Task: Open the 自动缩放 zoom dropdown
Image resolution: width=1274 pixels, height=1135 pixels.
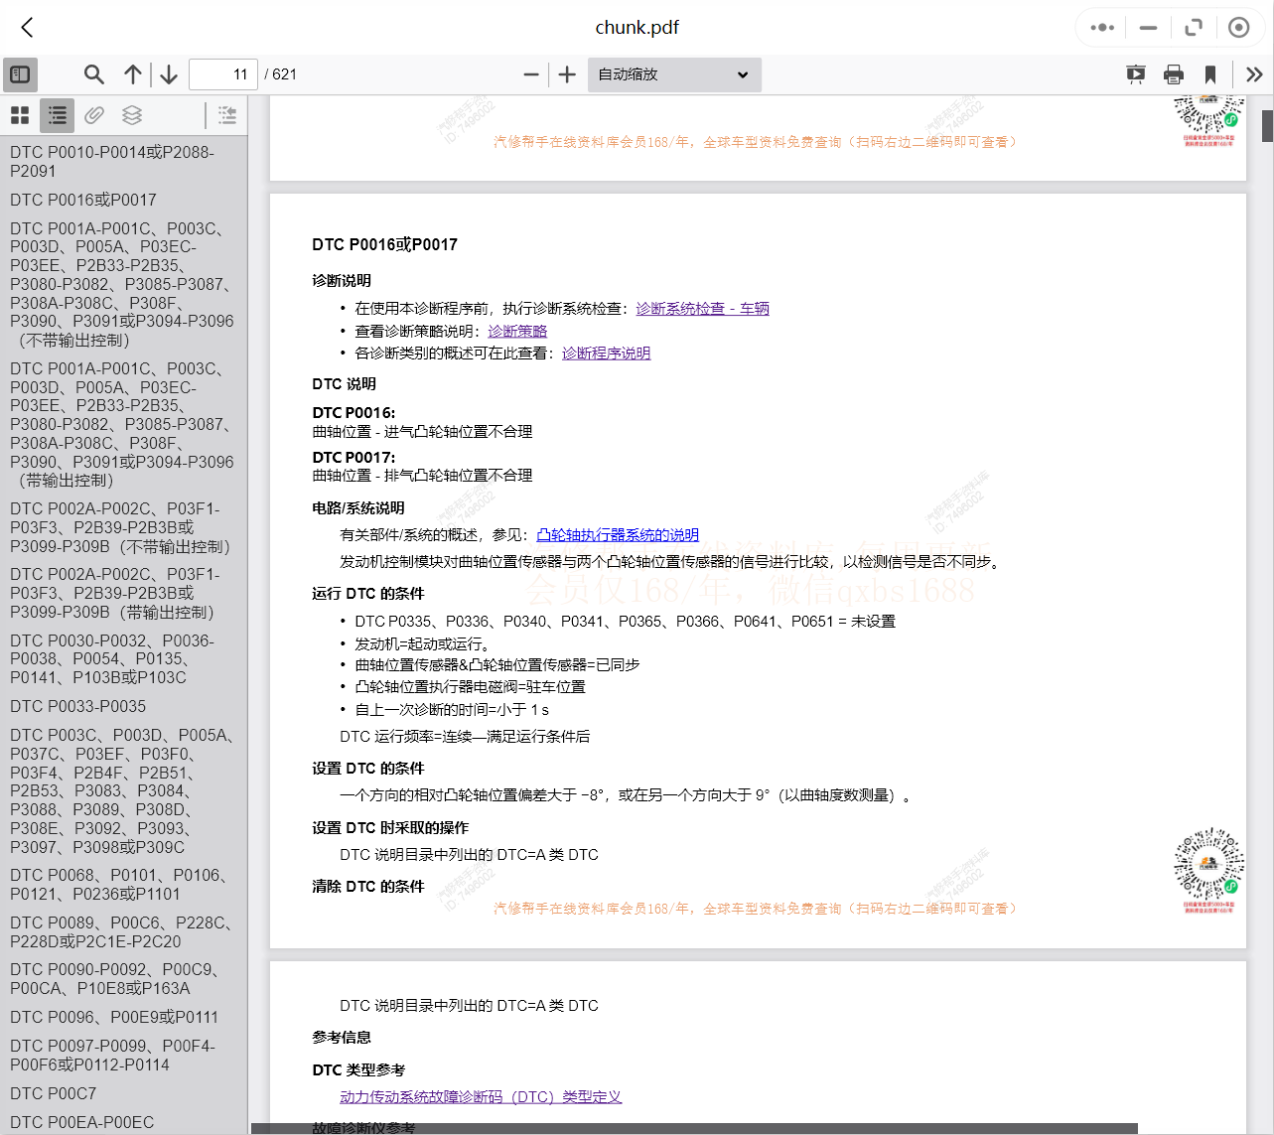Action: 674,74
